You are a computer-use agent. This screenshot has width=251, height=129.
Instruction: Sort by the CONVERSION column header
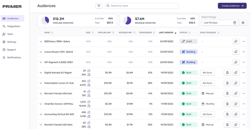(x=147, y=33)
